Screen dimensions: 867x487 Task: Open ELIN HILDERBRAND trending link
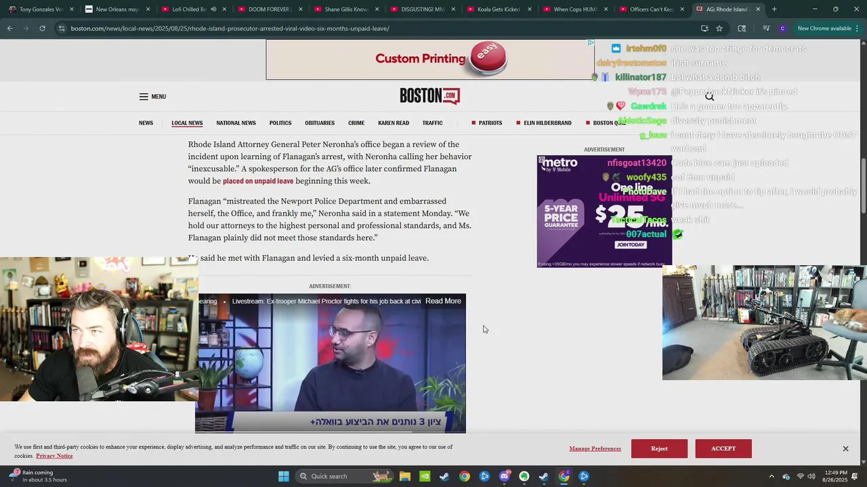[x=547, y=123]
